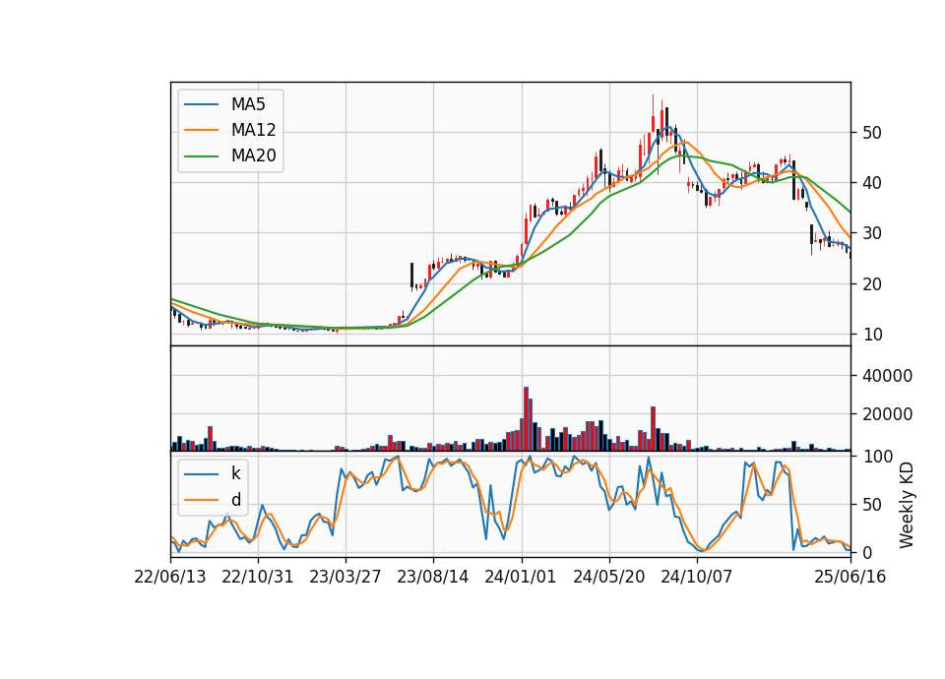Click the orange MA12 legend line sample
This screenshot has width=945, height=679.
(x=201, y=130)
